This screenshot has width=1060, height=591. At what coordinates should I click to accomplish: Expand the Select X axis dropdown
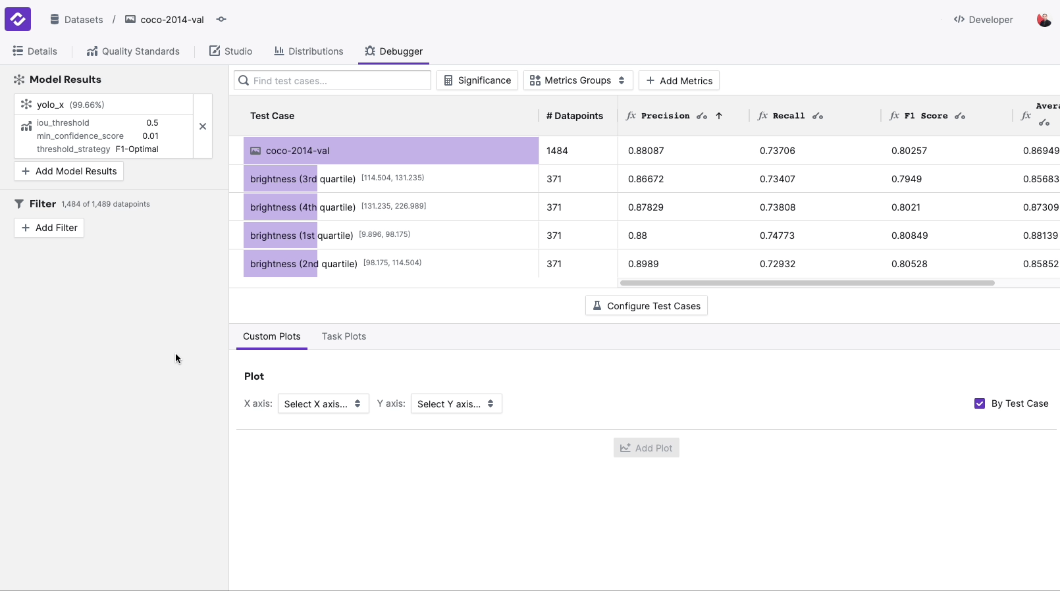pos(323,403)
